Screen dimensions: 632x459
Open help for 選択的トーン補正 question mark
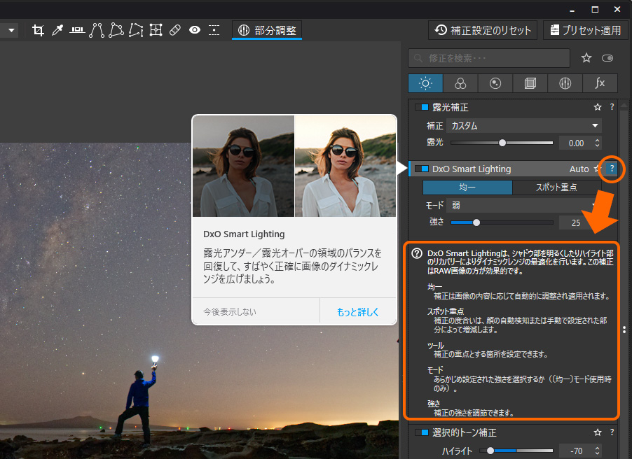point(612,432)
